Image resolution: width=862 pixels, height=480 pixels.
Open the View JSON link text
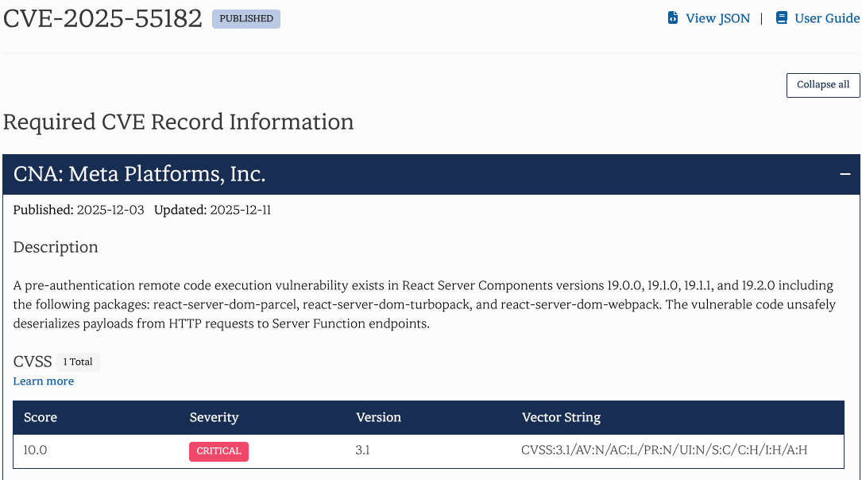click(x=717, y=18)
